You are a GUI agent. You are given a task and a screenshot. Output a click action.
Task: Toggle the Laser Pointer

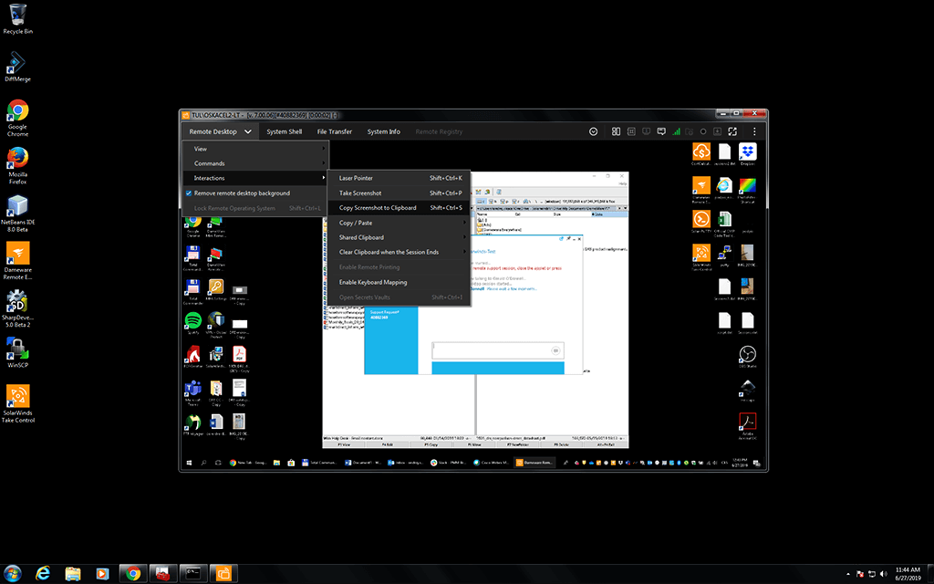(x=356, y=178)
